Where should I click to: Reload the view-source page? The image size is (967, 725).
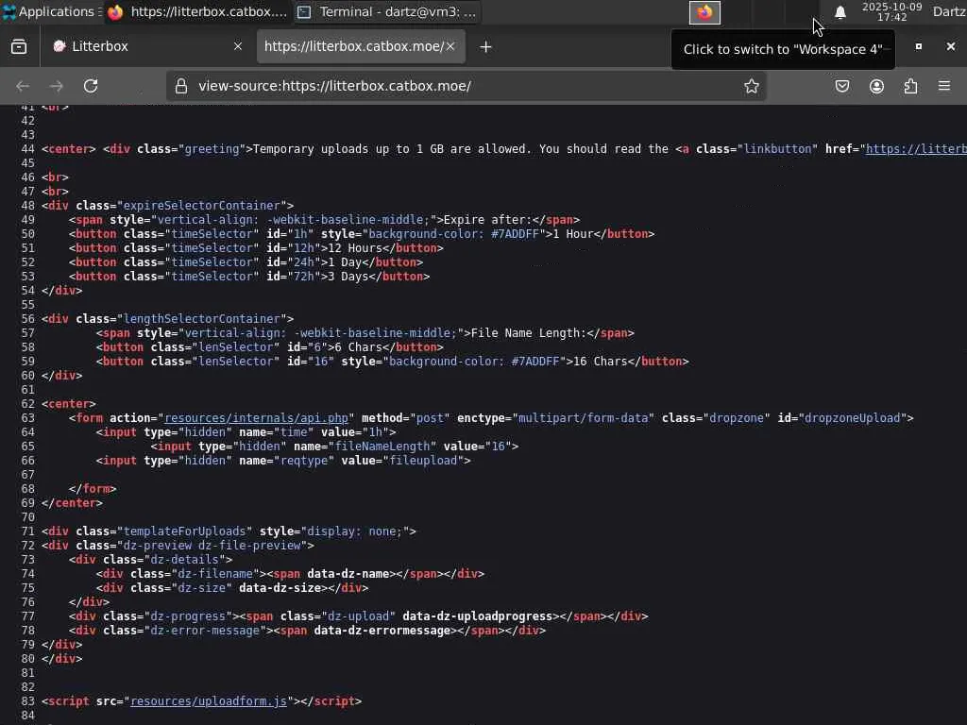(x=91, y=86)
